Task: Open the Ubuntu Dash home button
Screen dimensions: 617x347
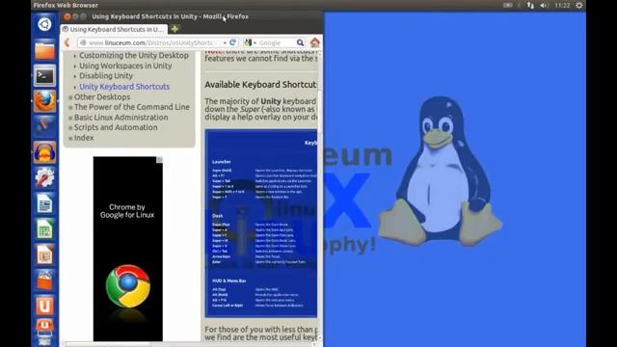Action: pos(44,24)
